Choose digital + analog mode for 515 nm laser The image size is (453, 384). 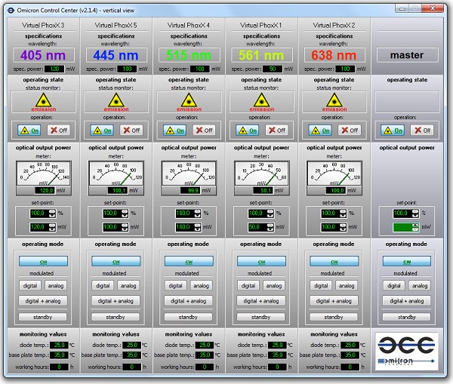pos(188,300)
